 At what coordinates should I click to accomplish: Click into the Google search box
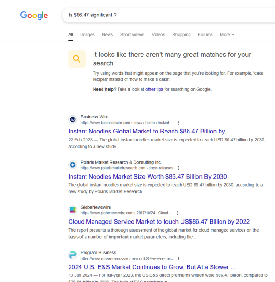pos(168,15)
